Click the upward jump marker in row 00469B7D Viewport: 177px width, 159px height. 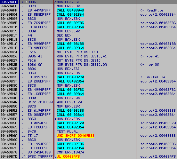pyautogui.click(x=24, y=156)
